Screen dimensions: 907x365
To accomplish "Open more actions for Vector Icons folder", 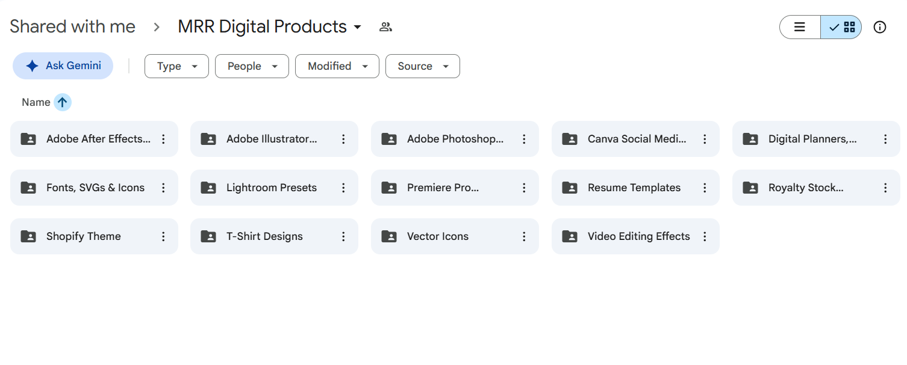I will [x=524, y=236].
